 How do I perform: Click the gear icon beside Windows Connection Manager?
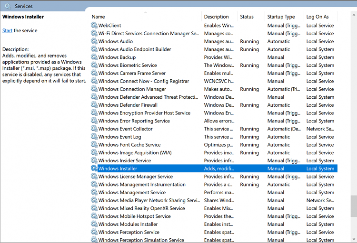point(94,89)
